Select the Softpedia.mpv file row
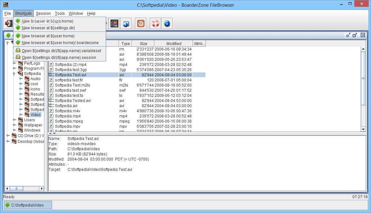Image resolution: width=371 pixels, height=213 pixels. (x=127, y=126)
